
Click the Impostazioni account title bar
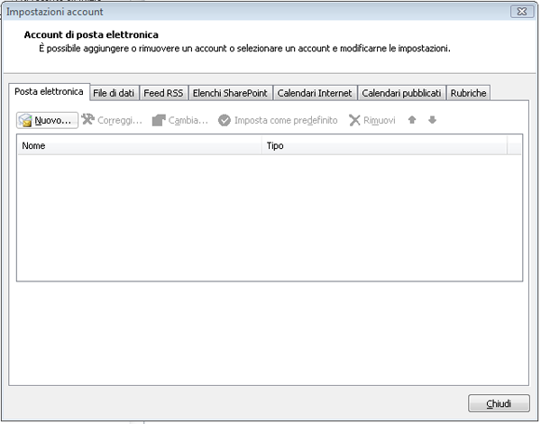[225, 12]
